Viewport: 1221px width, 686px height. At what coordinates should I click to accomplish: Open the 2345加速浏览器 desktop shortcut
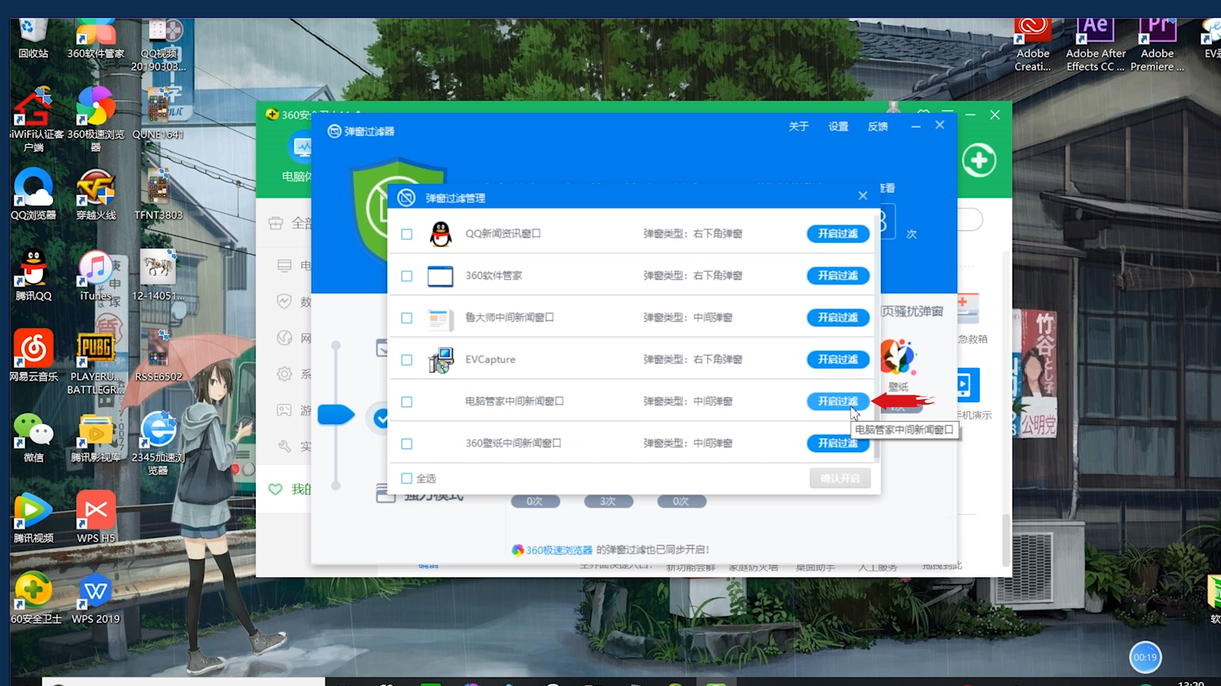(158, 443)
